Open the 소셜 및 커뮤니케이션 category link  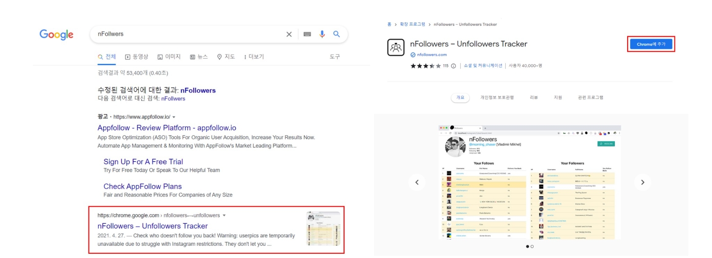pos(483,66)
